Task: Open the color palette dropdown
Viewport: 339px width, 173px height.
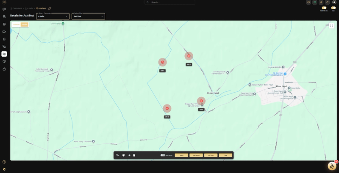Action: [124, 155]
